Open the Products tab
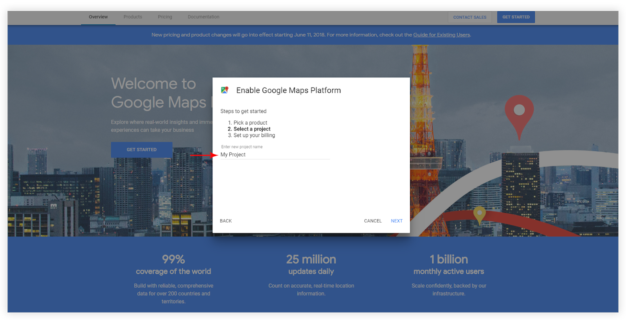This screenshot has width=626, height=320. point(133,17)
